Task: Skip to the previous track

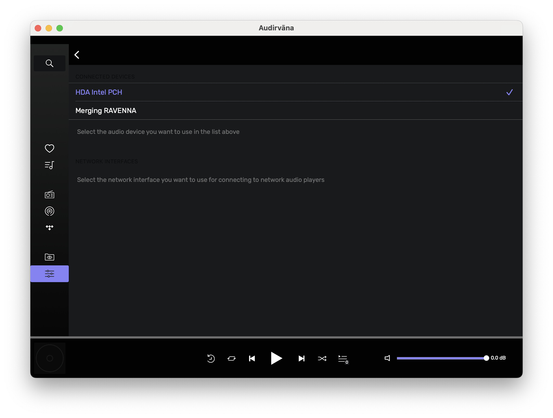Action: [x=252, y=358]
